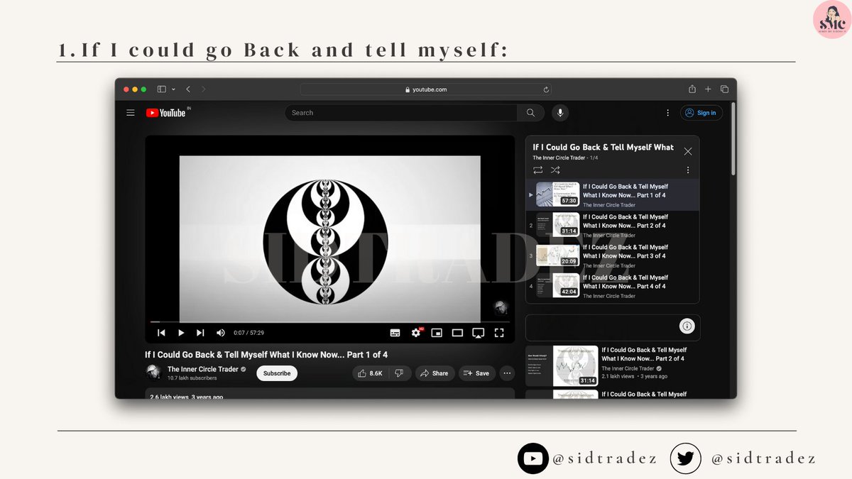The height and width of the screenshot is (479, 852).
Task: Skip to next video
Action: tap(200, 333)
